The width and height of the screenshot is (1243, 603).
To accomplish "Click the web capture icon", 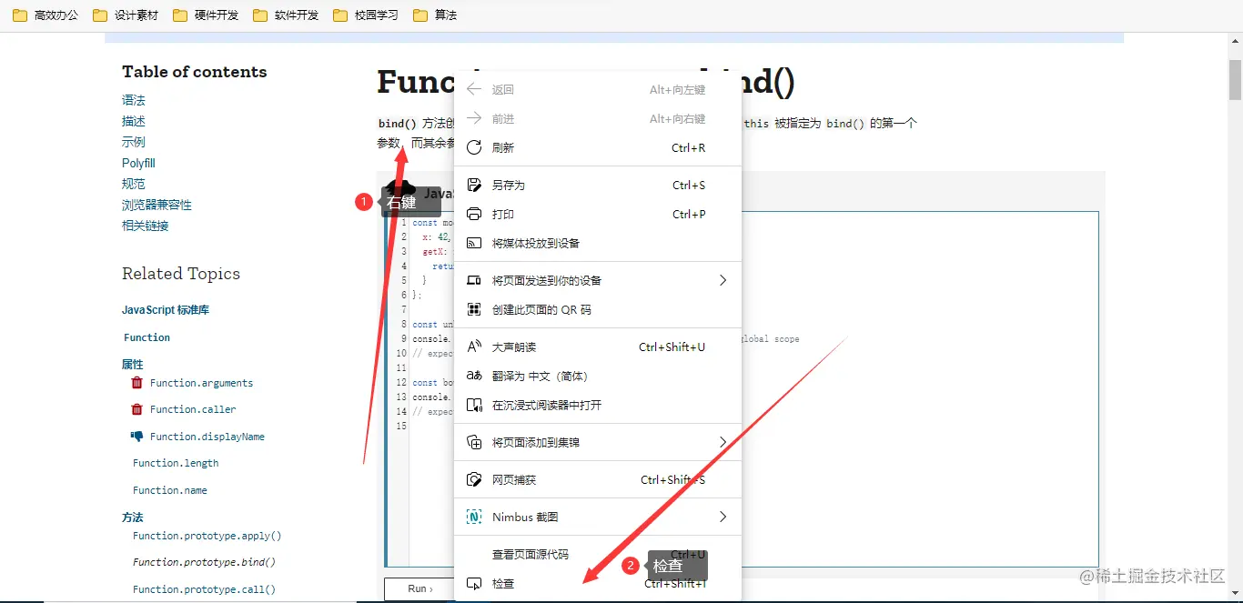I will click(x=473, y=479).
